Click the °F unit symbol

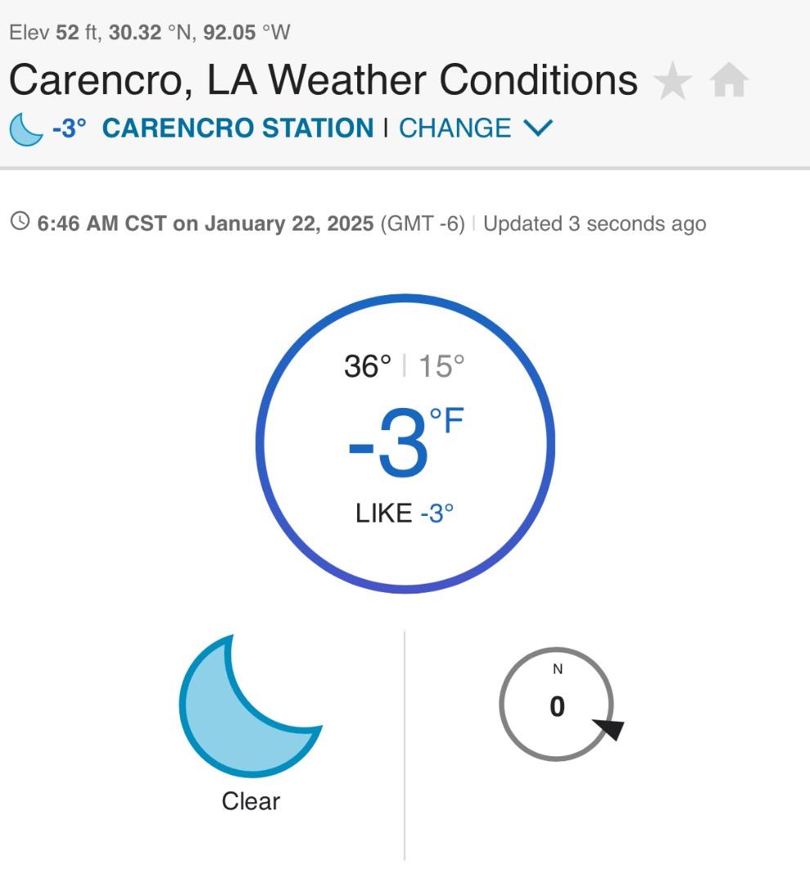447,422
